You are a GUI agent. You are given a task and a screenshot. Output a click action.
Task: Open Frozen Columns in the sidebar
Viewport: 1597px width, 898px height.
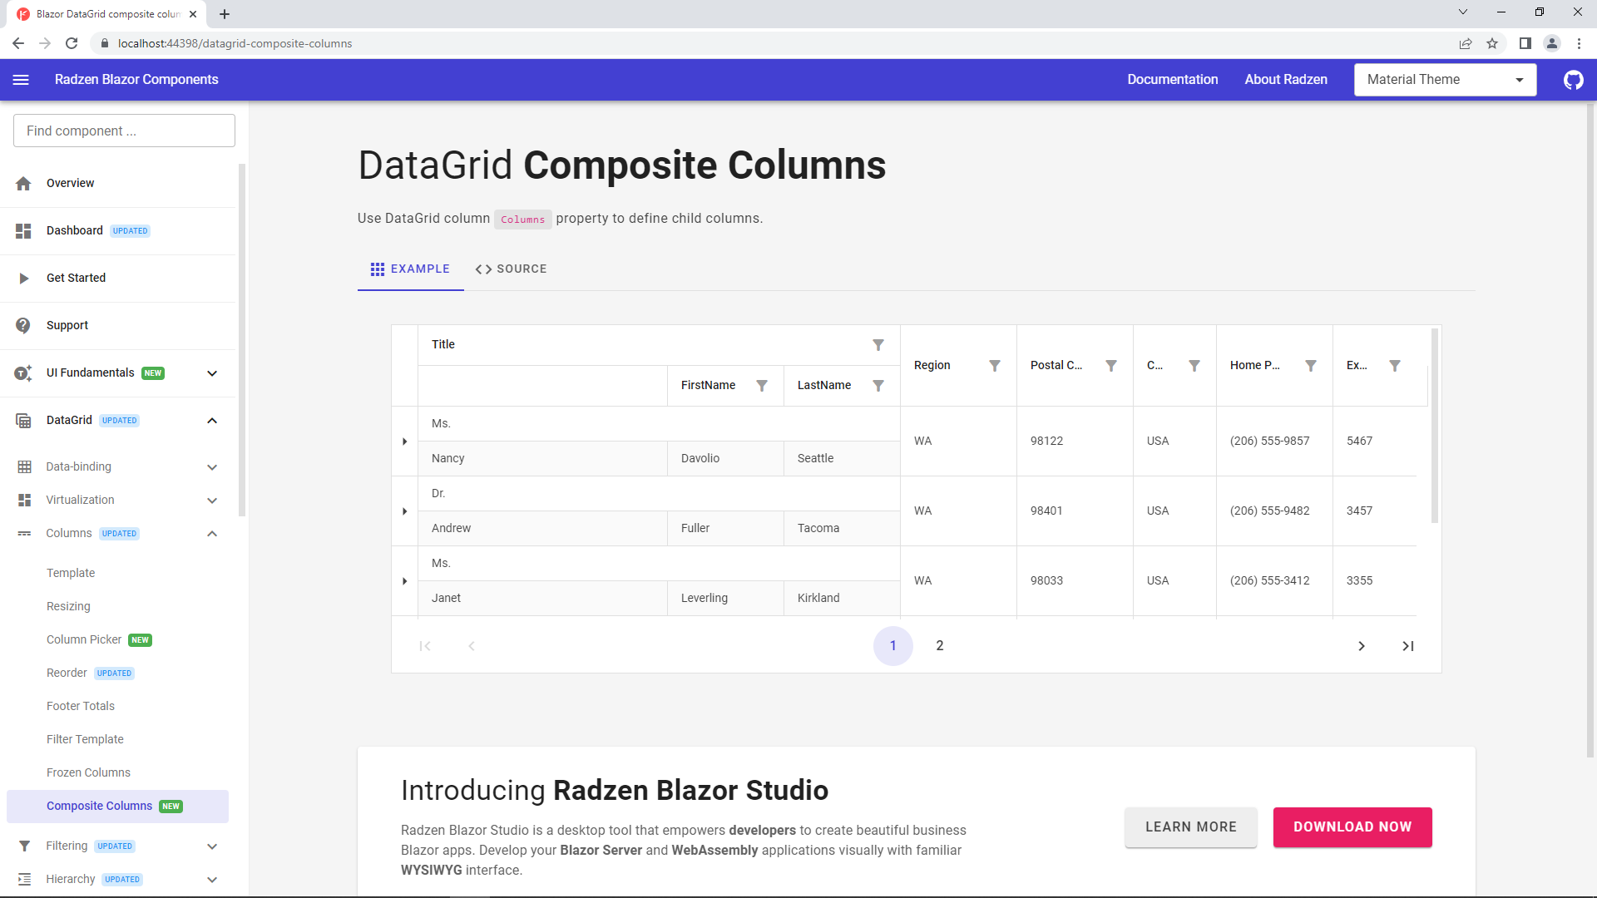[88, 773]
